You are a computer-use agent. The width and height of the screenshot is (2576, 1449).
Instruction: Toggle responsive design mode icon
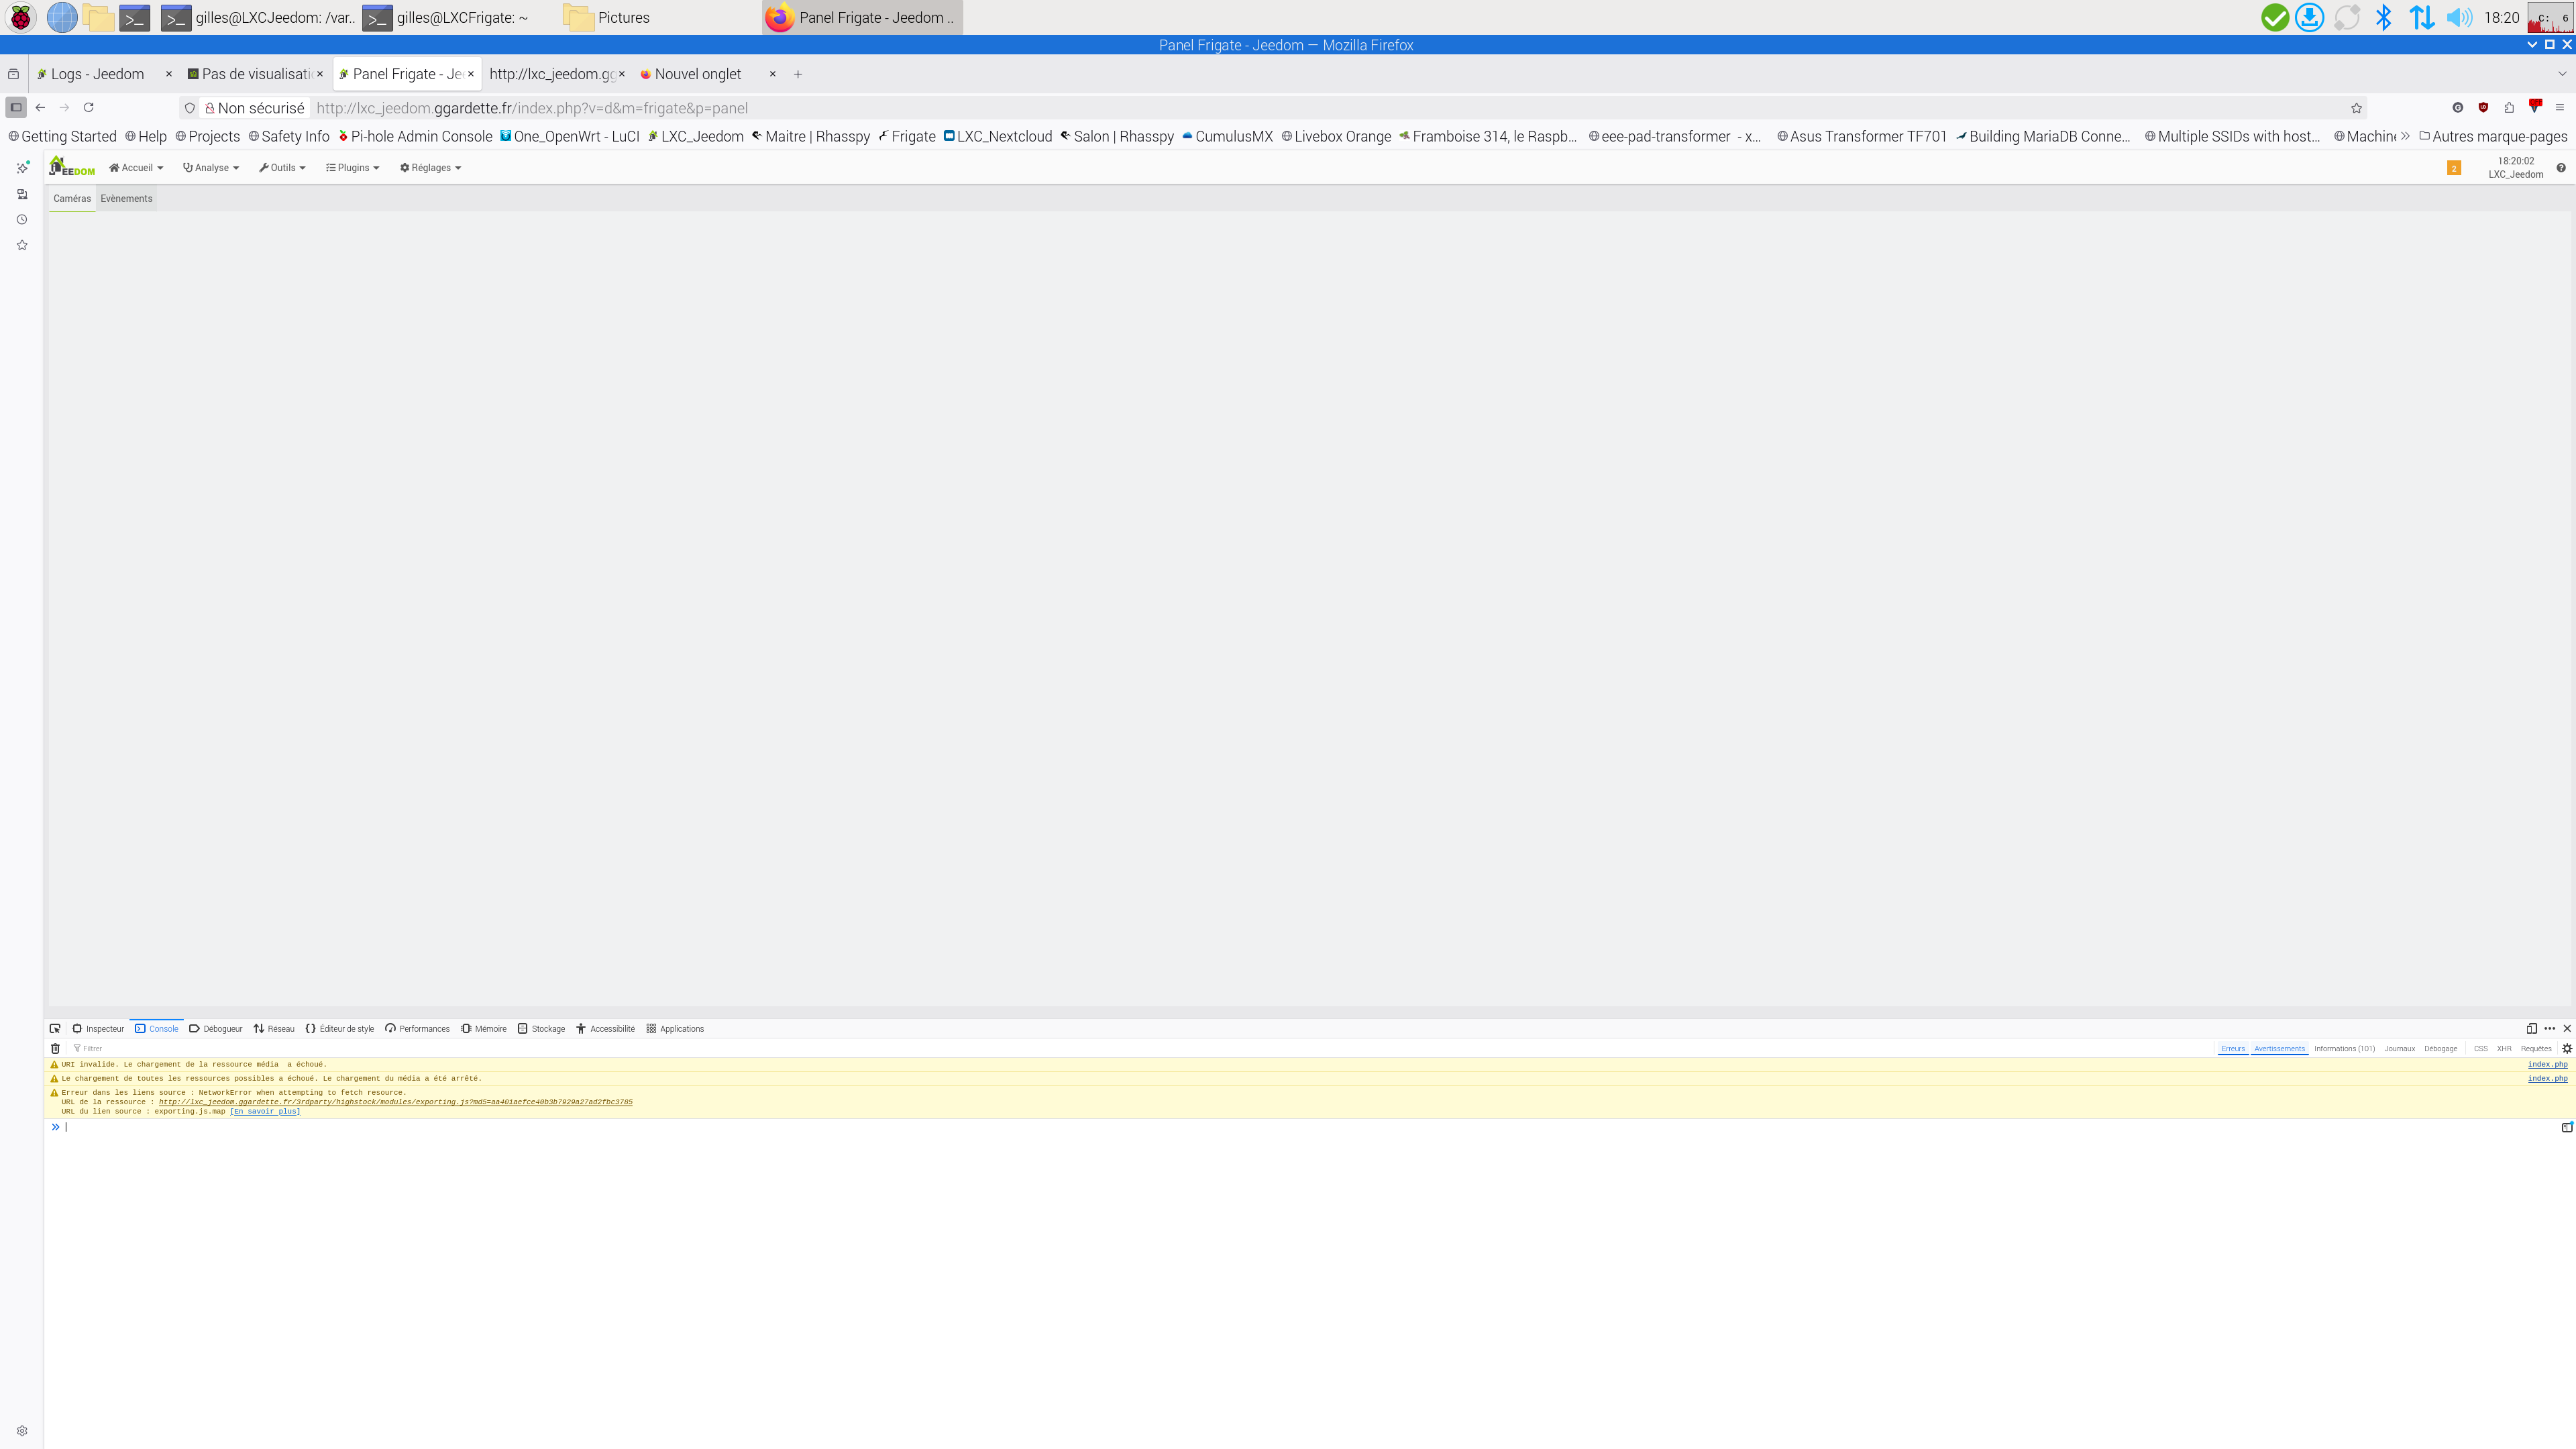[x=2531, y=1028]
